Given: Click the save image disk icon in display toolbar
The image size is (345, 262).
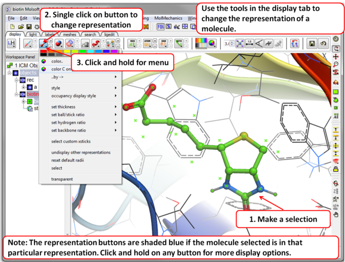Looking at the screenshot, I should 312,43.
